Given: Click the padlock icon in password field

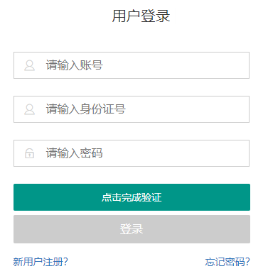Looking at the screenshot, I should (30, 153).
